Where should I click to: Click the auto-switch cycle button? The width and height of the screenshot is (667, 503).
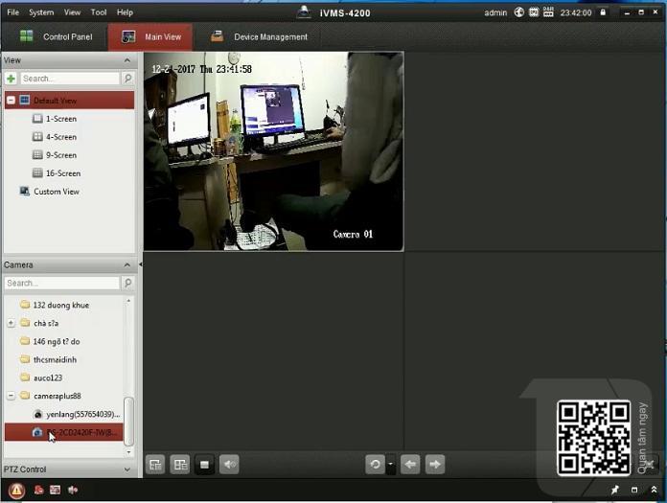click(376, 465)
